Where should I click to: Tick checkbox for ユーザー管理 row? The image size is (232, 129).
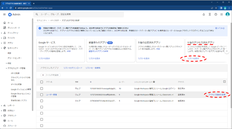pos(41,95)
